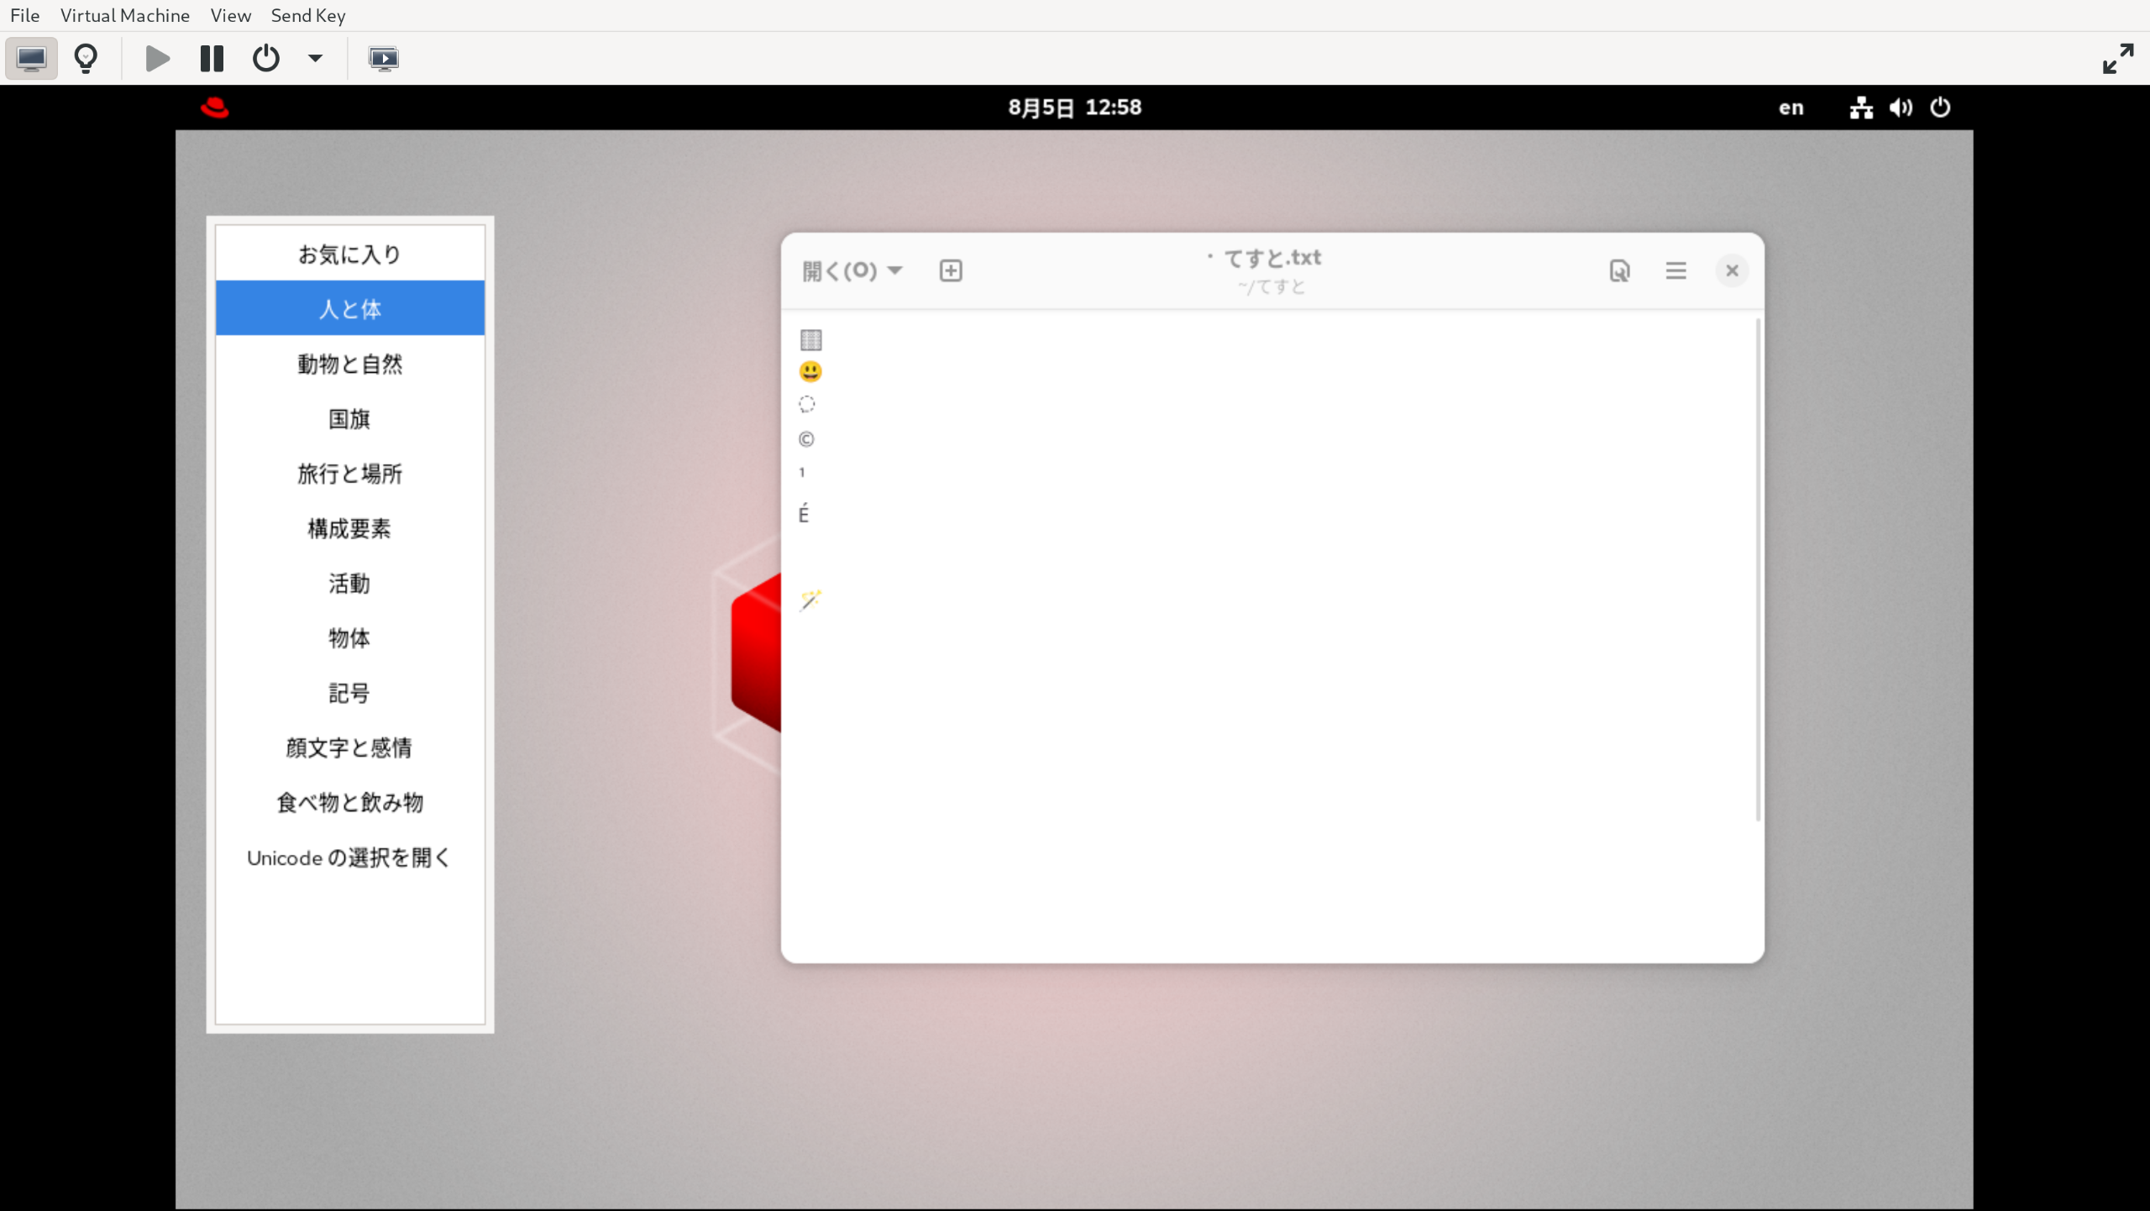Open the Virtual Machine menu
The height and width of the screenshot is (1211, 2150).
click(x=124, y=15)
